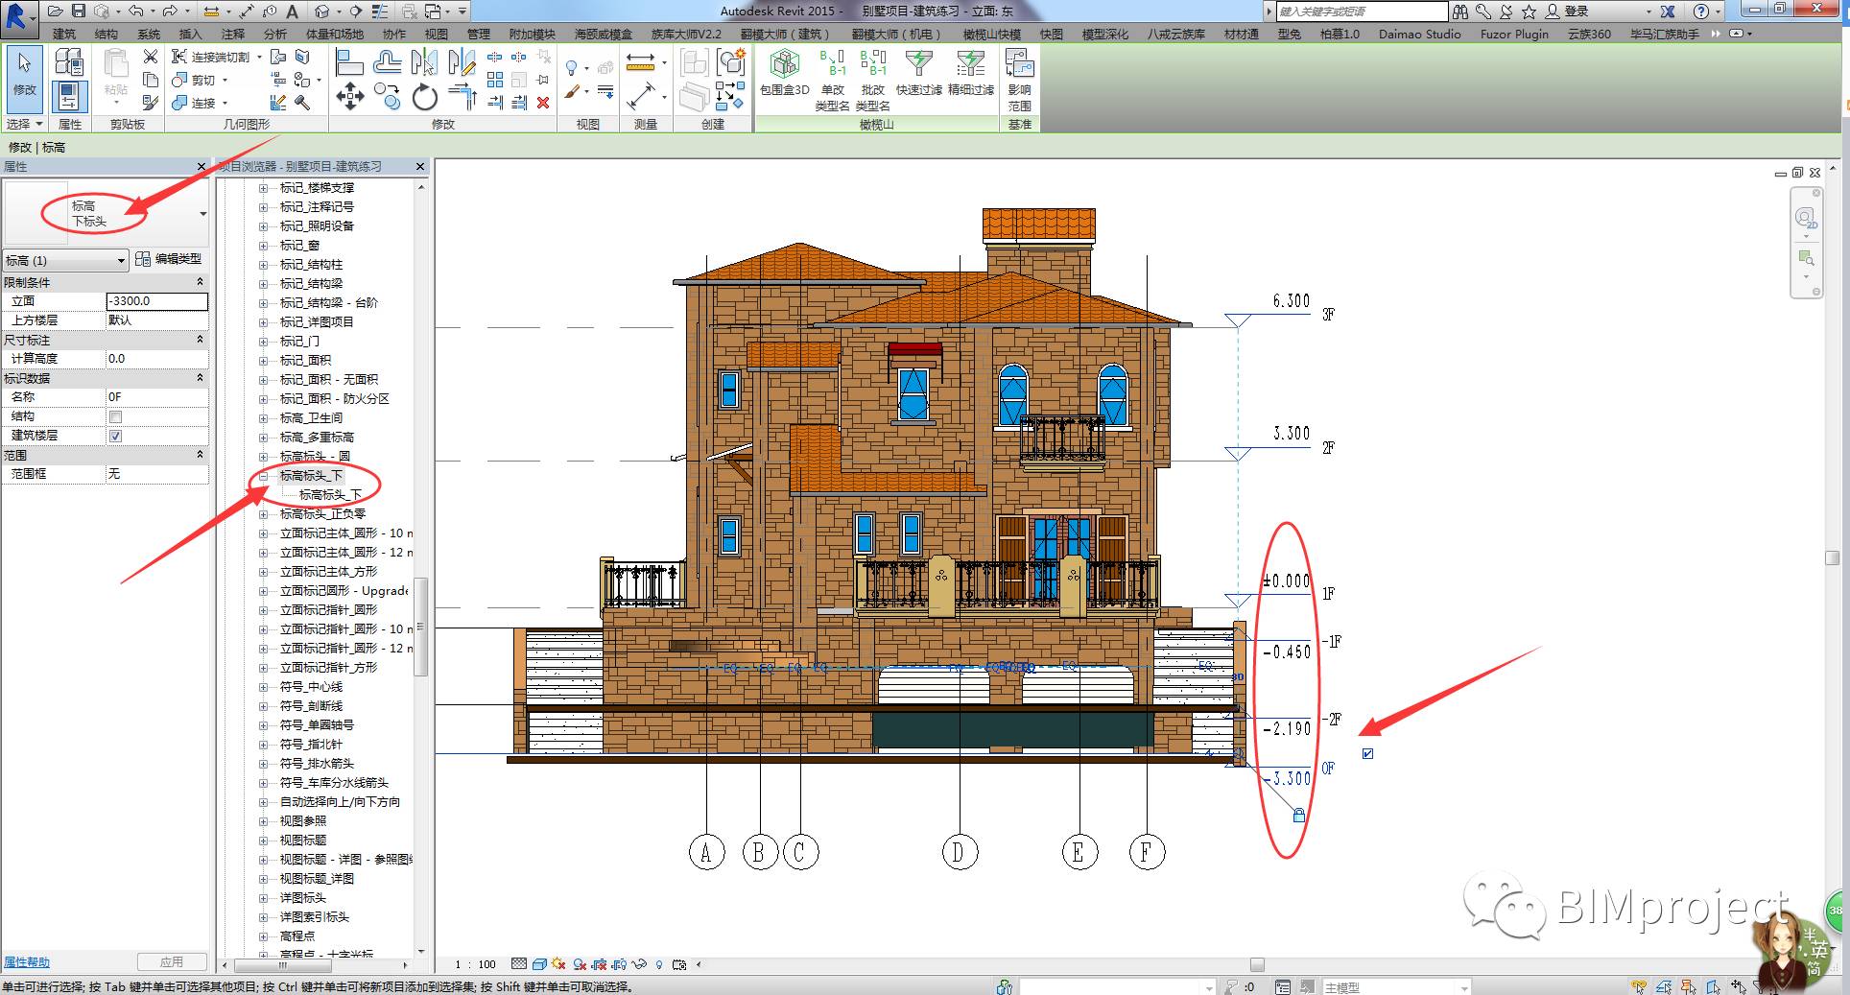This screenshot has width=1850, height=995.
Task: Click the Properties palette icon in ribbon
Action: tap(69, 97)
